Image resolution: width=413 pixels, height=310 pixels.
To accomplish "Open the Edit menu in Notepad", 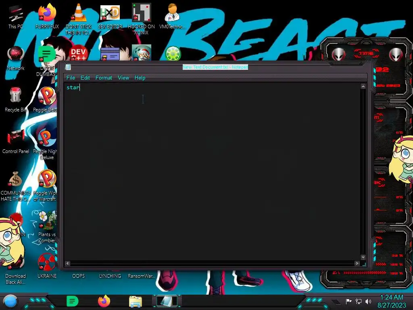I will tap(85, 78).
